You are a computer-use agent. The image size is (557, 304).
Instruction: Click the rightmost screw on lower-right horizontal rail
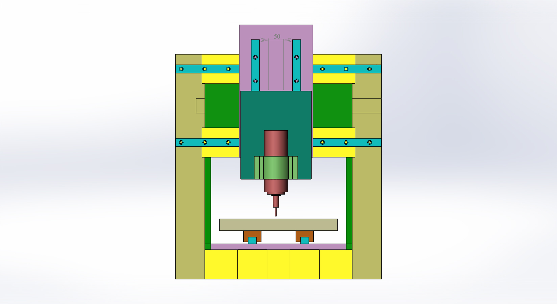(x=369, y=142)
